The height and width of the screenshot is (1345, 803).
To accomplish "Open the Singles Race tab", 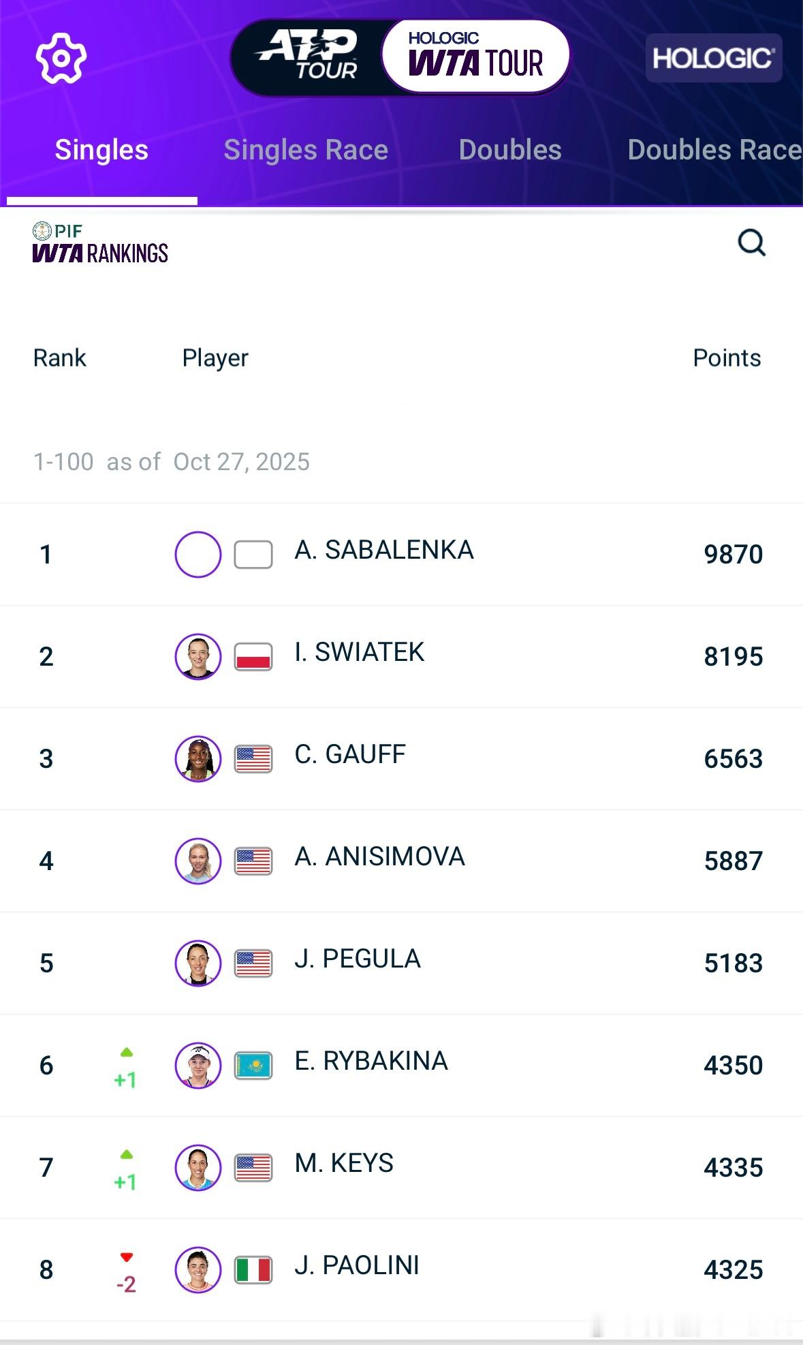I will (306, 150).
